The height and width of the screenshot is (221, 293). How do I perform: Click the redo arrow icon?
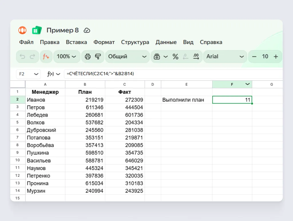point(33,57)
